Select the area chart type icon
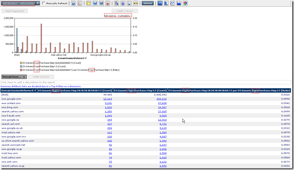 click(x=179, y=3)
